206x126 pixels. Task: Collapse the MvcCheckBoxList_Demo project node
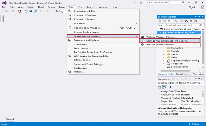(x=160, y=32)
